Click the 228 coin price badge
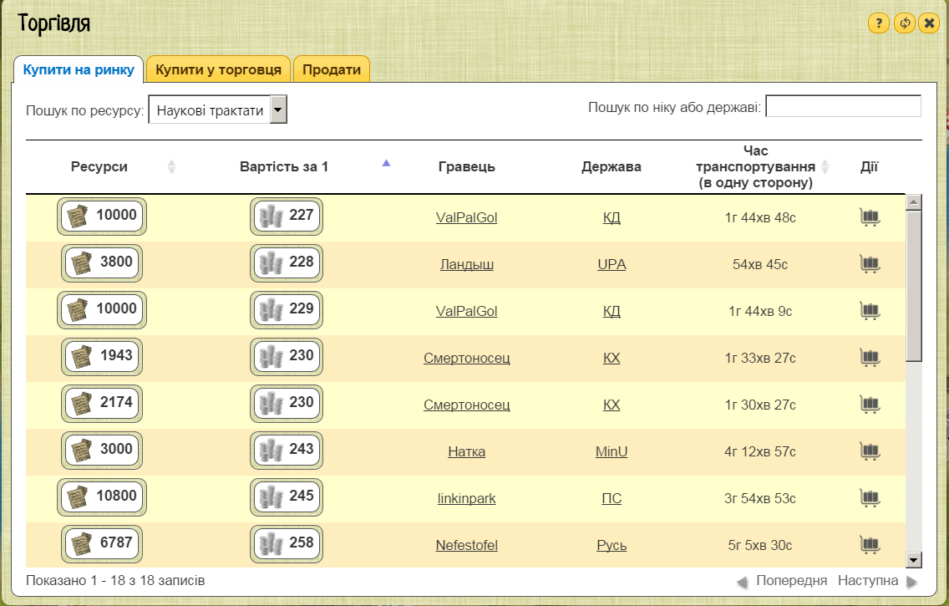The image size is (949, 606). 287,262
